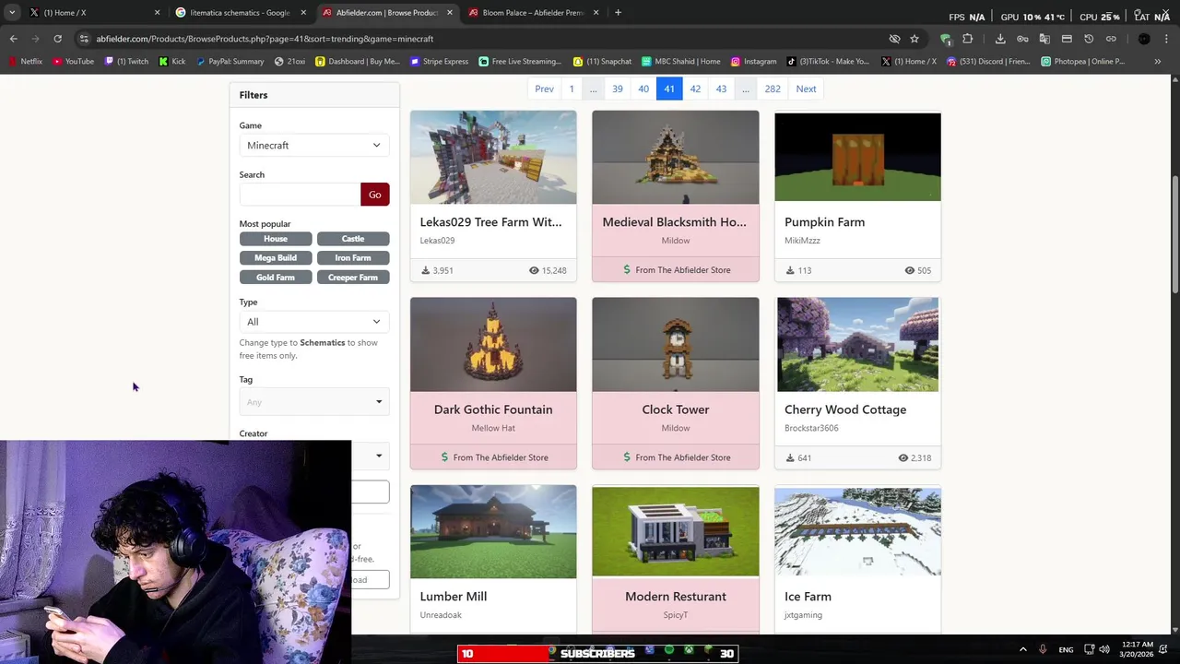The height and width of the screenshot is (664, 1180).
Task: Open the Lekas029 Tree Farm title link
Action: [x=490, y=222]
